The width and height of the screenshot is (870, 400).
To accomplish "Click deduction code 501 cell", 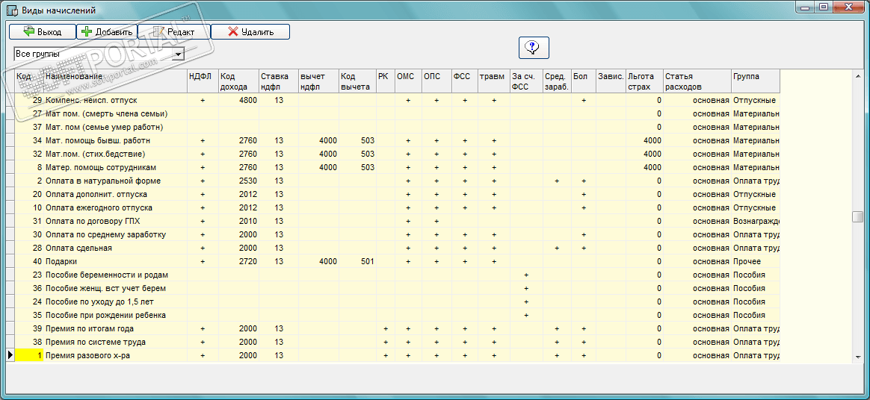I will (x=357, y=261).
